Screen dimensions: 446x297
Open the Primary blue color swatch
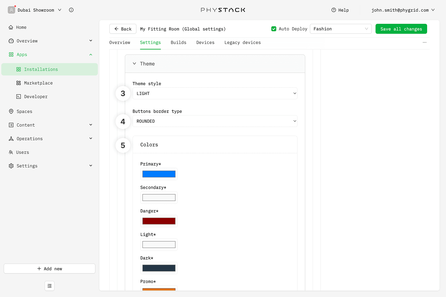tap(159, 174)
